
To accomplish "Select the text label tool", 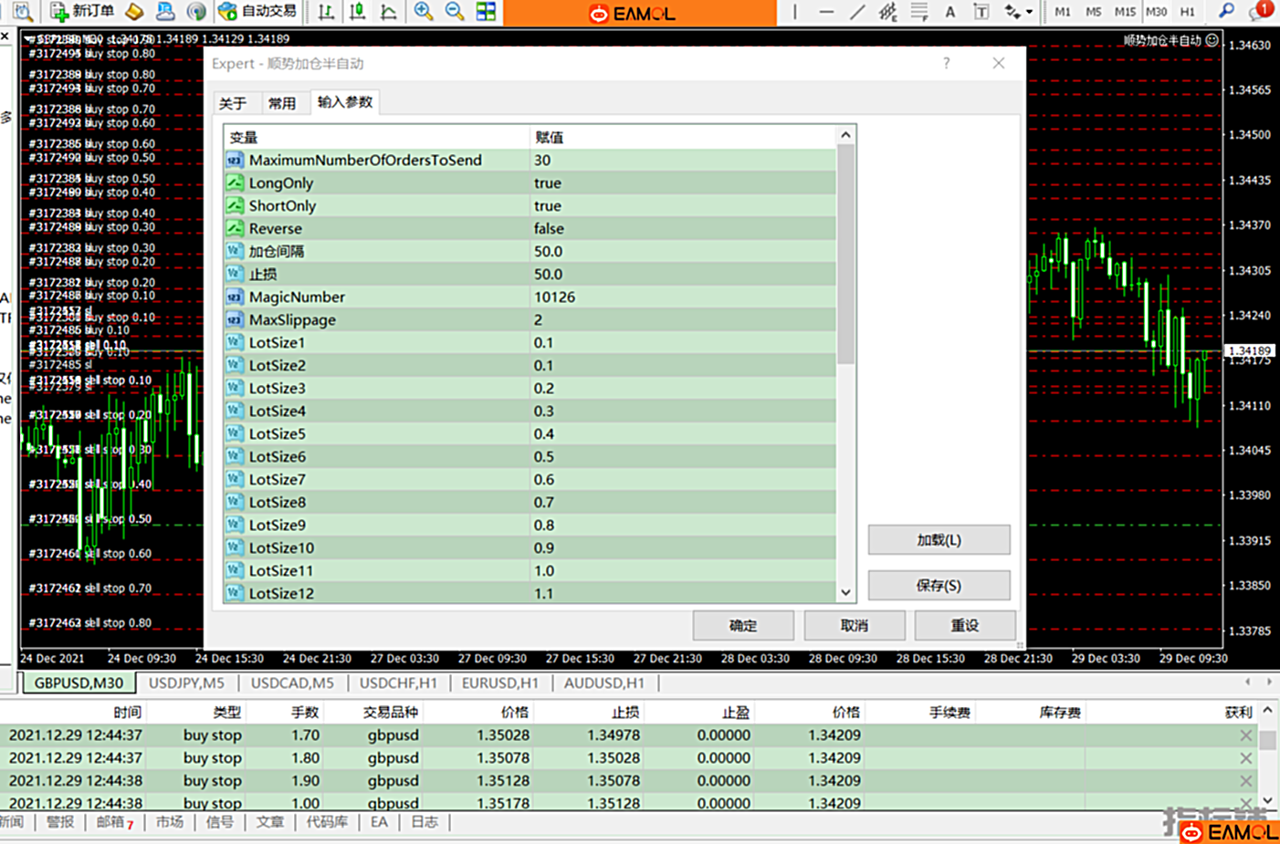I will coord(981,12).
